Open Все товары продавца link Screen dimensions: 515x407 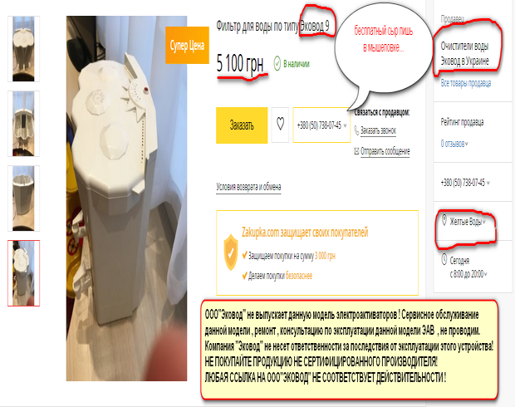coord(466,83)
